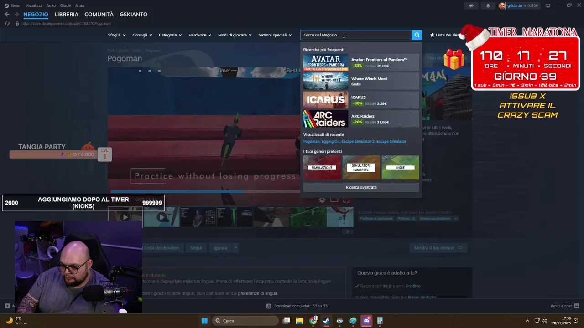Expand the Hardware dropdown
This screenshot has width=584, height=328.
[x=200, y=35]
